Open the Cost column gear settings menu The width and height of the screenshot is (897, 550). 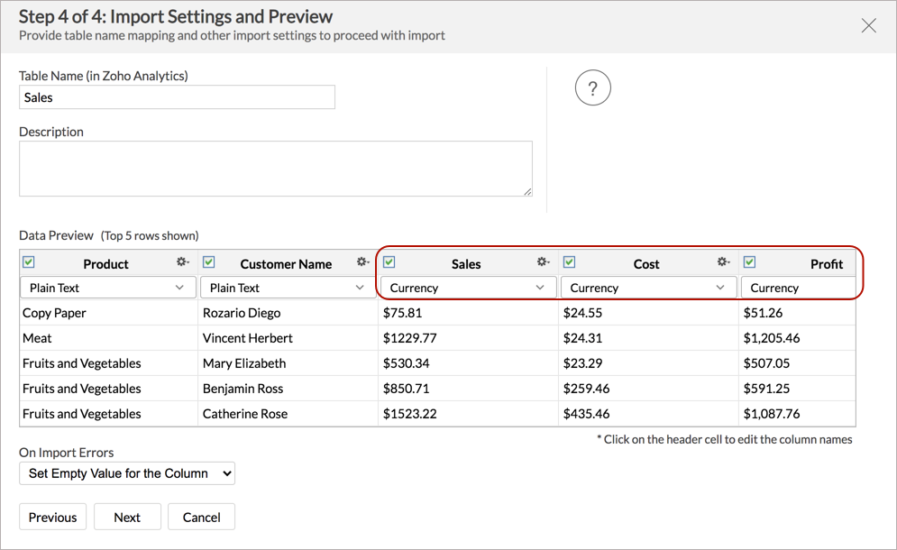tap(723, 261)
